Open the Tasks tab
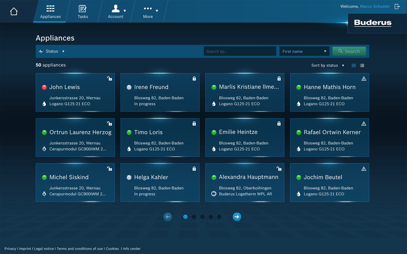This screenshot has width=407, height=254. tap(83, 11)
